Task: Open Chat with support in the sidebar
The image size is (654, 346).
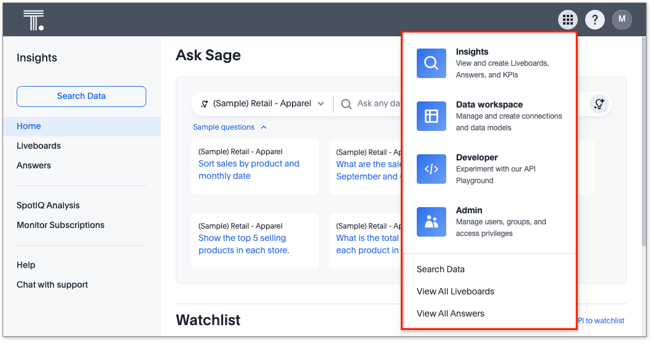Action: coord(52,285)
